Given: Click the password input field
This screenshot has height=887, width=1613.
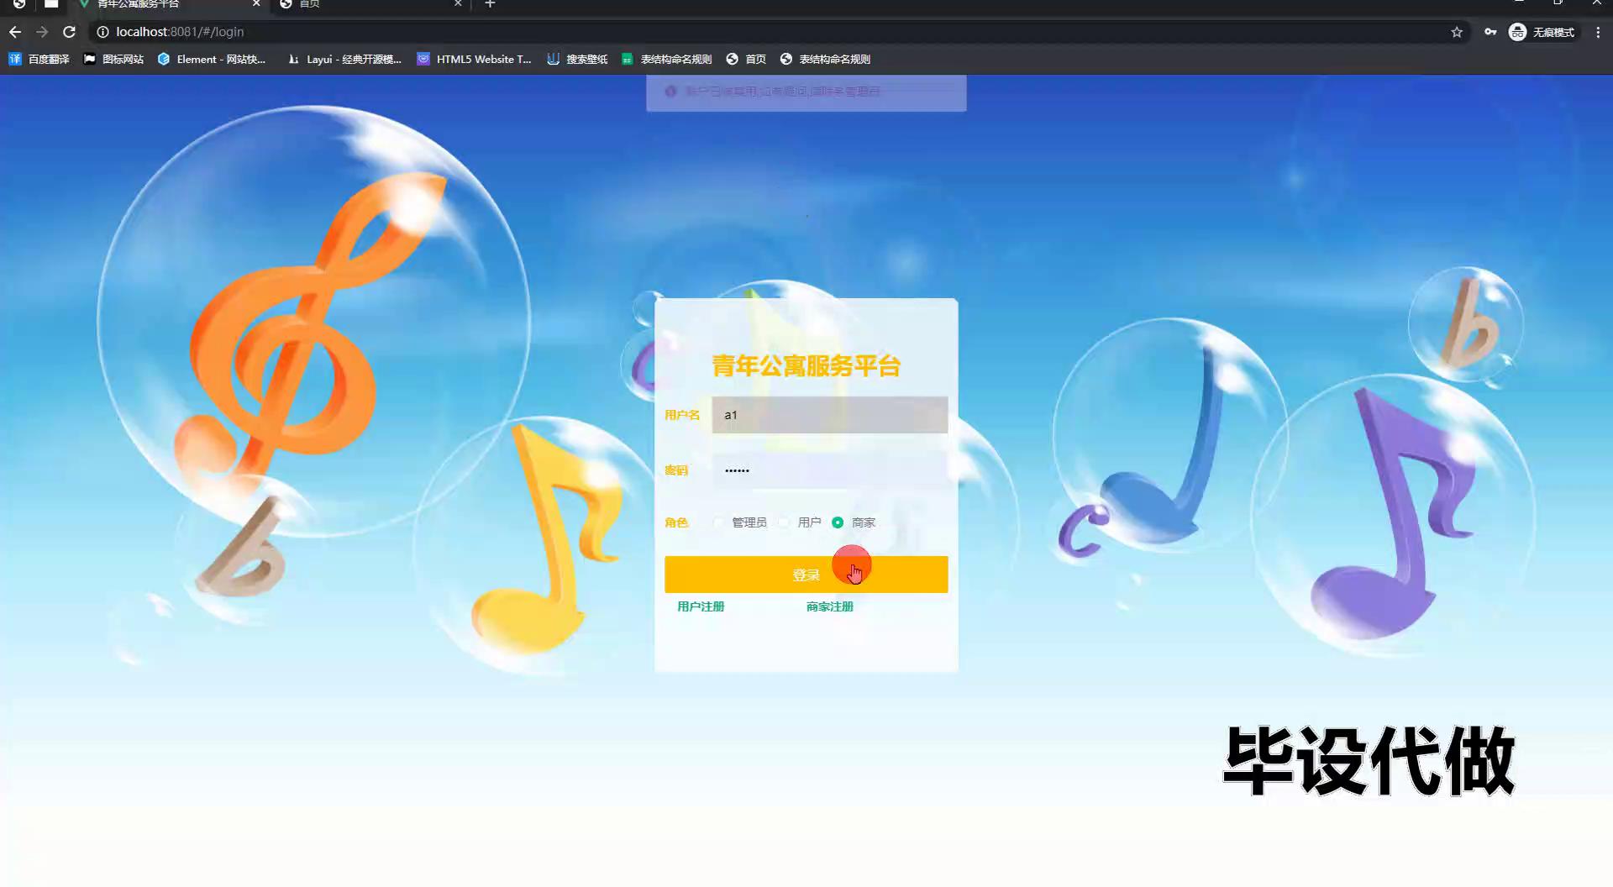Looking at the screenshot, I should [829, 470].
